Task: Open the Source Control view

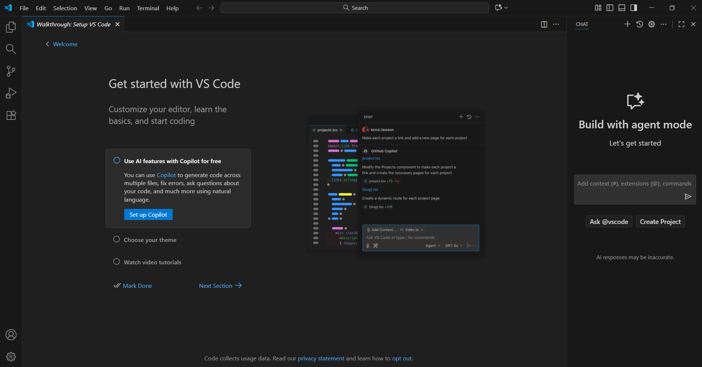Action: [11, 71]
